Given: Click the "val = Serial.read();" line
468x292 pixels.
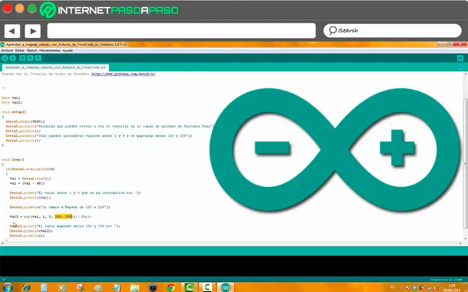Looking at the screenshot, I should click(30, 179).
